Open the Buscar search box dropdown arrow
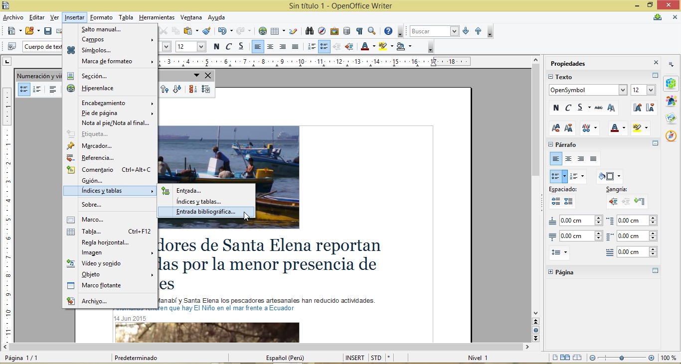The height and width of the screenshot is (364, 681). pyautogui.click(x=454, y=31)
